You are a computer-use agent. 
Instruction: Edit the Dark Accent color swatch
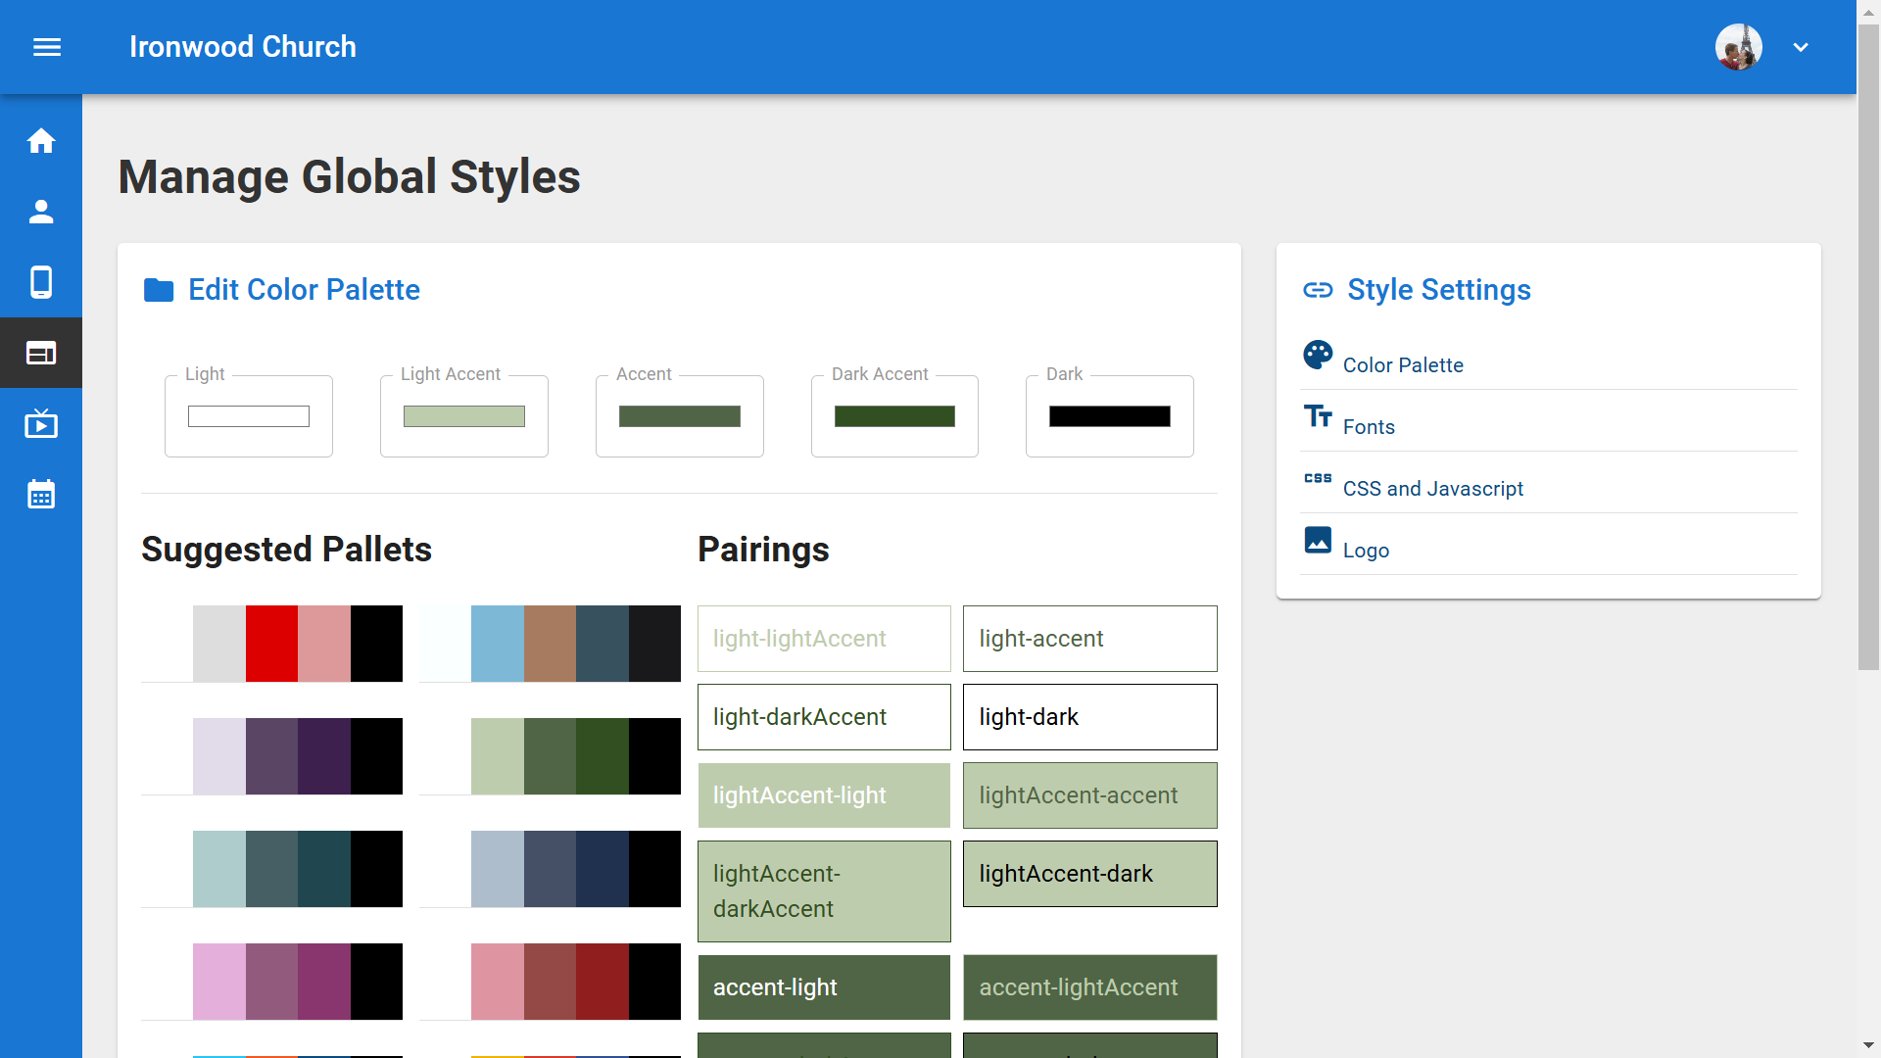click(893, 416)
